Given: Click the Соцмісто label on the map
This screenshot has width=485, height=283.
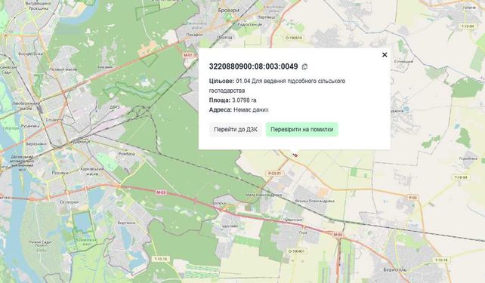Looking at the screenshot, I should pos(54,119).
